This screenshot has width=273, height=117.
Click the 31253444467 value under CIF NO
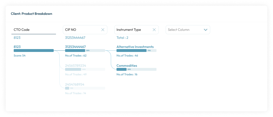75,38
